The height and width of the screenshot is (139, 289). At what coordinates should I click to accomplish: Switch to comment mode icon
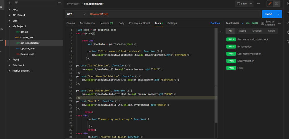277,4
